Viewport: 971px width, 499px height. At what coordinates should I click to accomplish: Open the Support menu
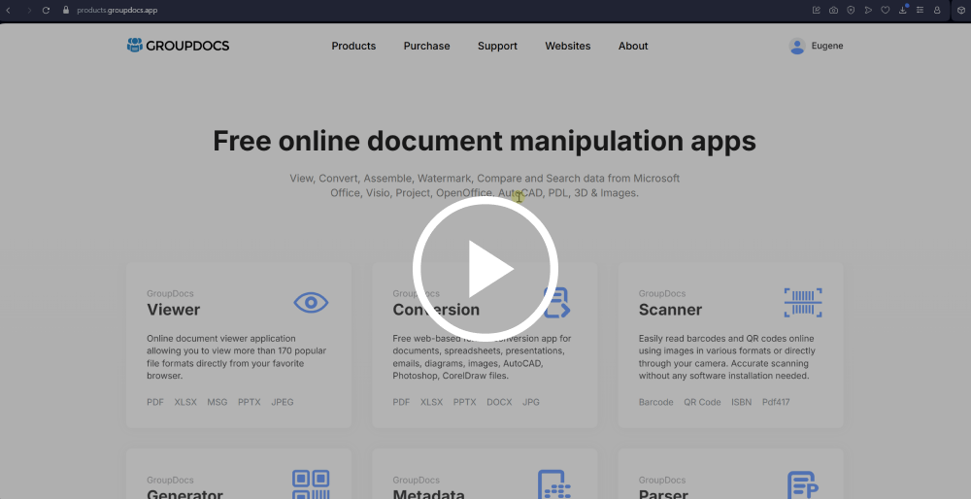point(497,46)
